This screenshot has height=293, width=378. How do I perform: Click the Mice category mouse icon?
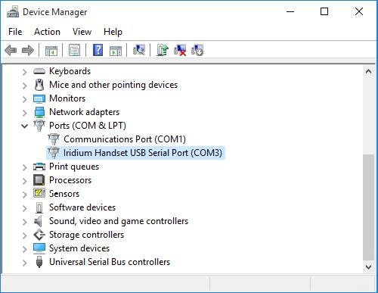pyautogui.click(x=39, y=85)
